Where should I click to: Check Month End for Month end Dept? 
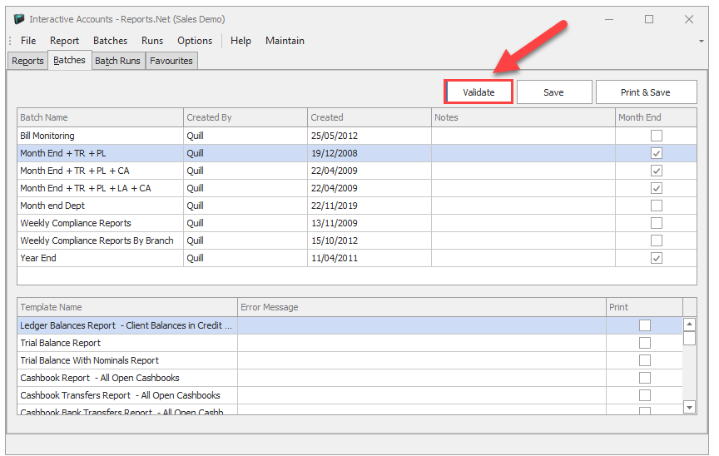657,206
